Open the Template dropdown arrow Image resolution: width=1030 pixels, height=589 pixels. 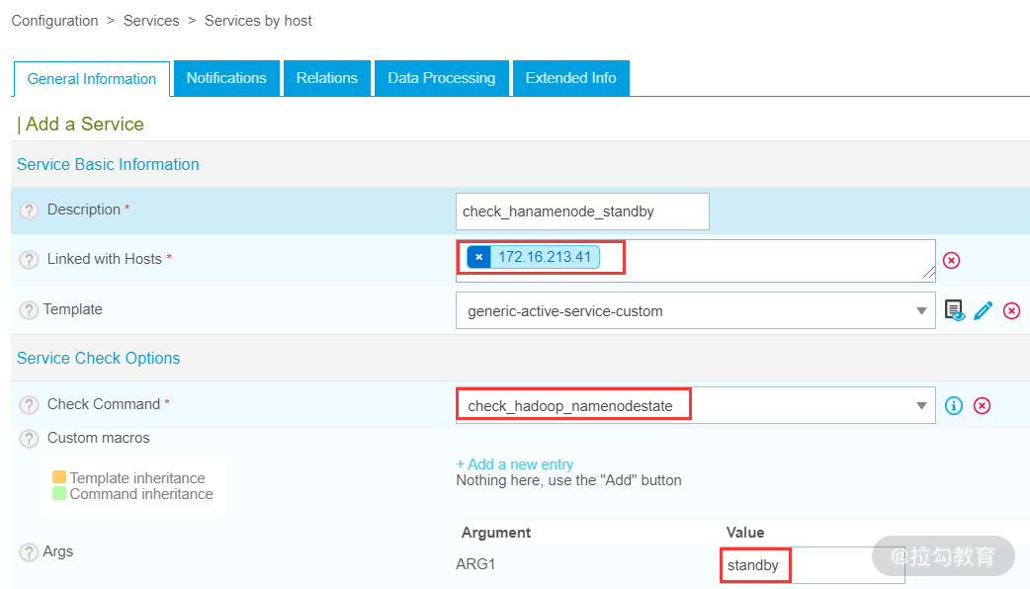tap(921, 310)
